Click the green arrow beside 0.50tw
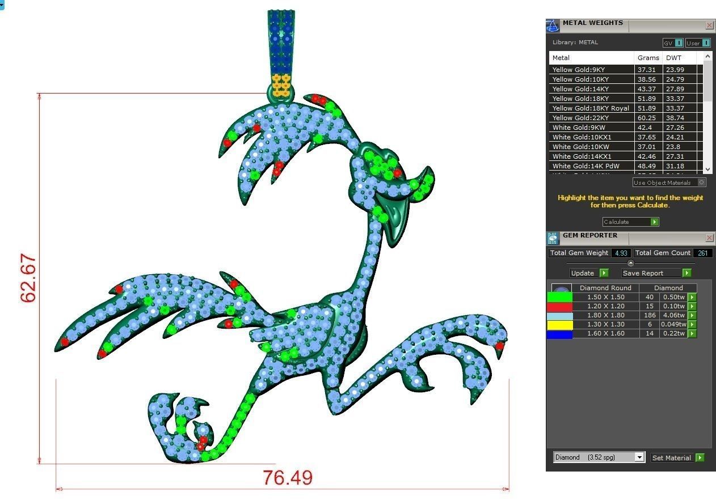 (x=692, y=297)
